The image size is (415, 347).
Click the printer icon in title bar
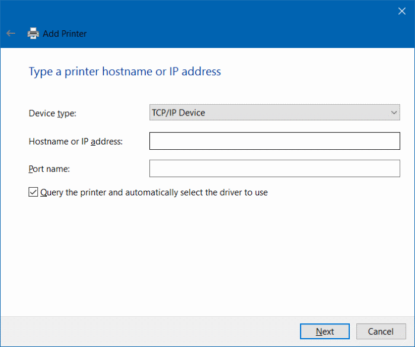pyautogui.click(x=33, y=34)
